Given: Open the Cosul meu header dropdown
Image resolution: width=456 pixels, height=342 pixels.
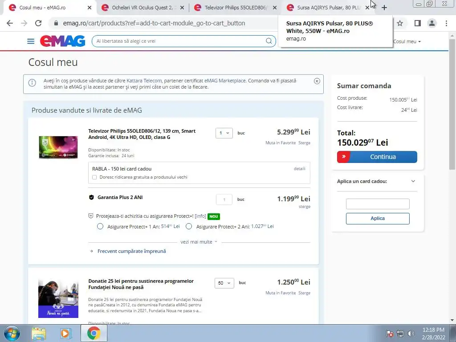Looking at the screenshot, I should 407,41.
